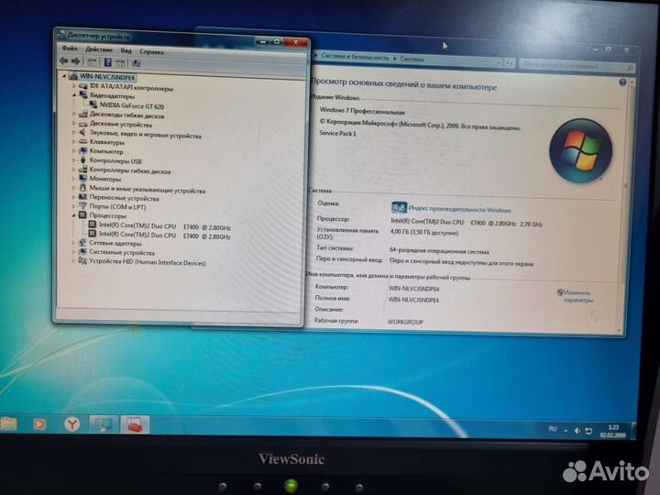Expand the Сетевые адаптеры category
This screenshot has width=660, height=495.
tap(75, 244)
